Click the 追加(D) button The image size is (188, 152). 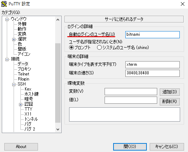(169, 92)
